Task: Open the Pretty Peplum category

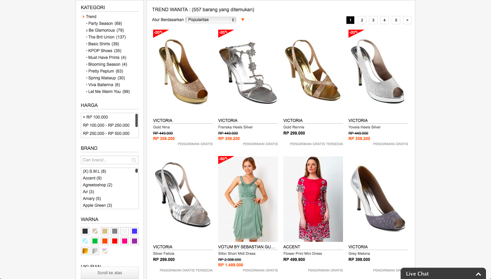Action: click(106, 71)
